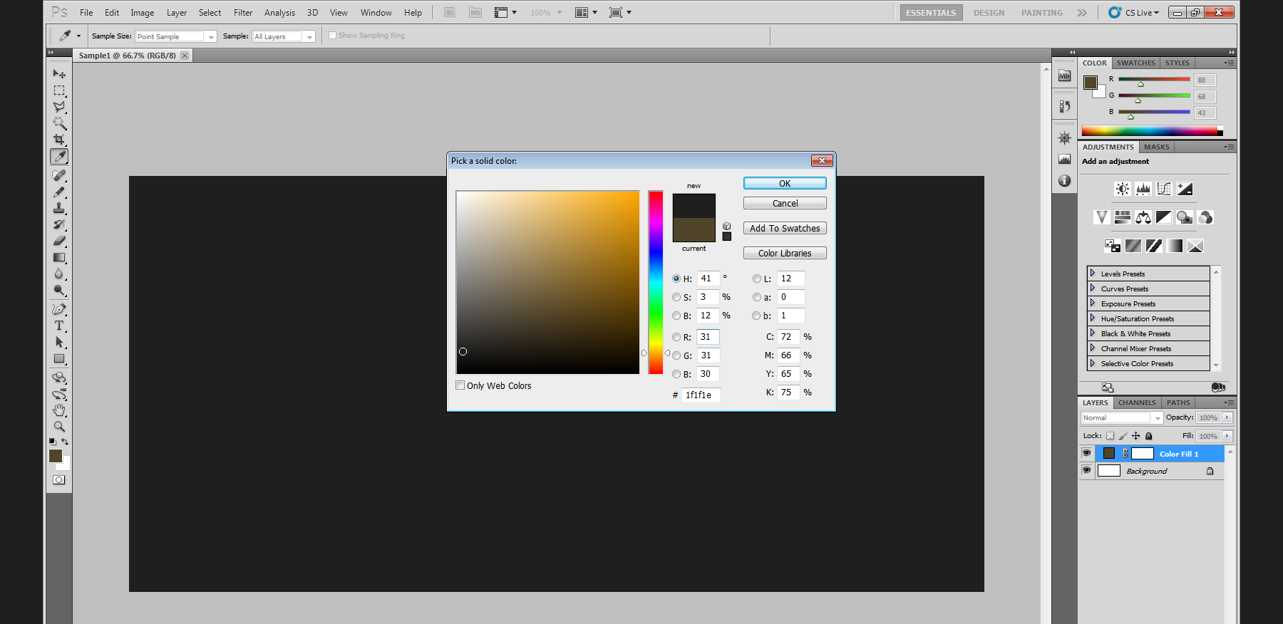Select the Path Selection tool
The height and width of the screenshot is (624, 1283).
[59, 342]
